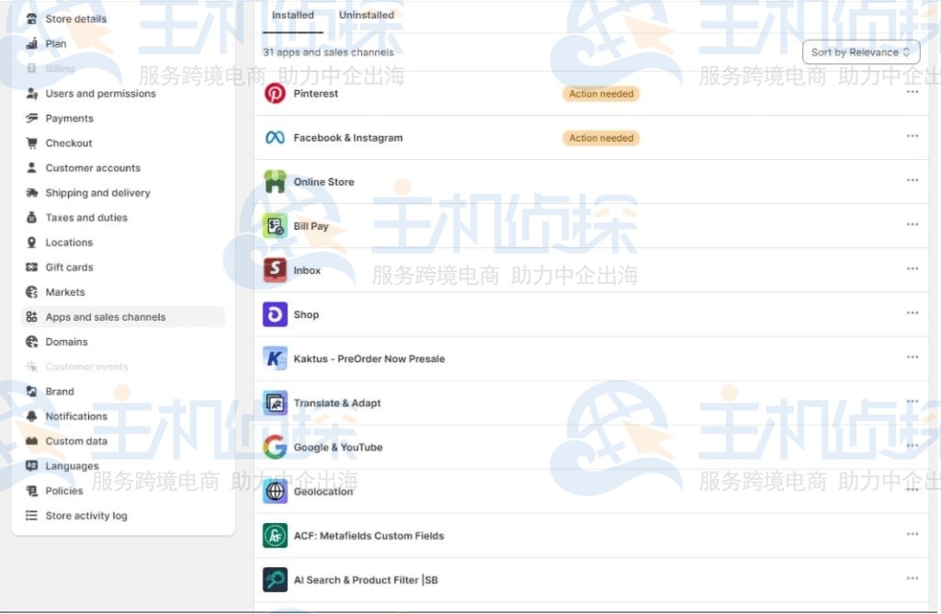Viewport: 941px width, 614px height.
Task: Open Payments settings in the sidebar
Action: coord(69,118)
